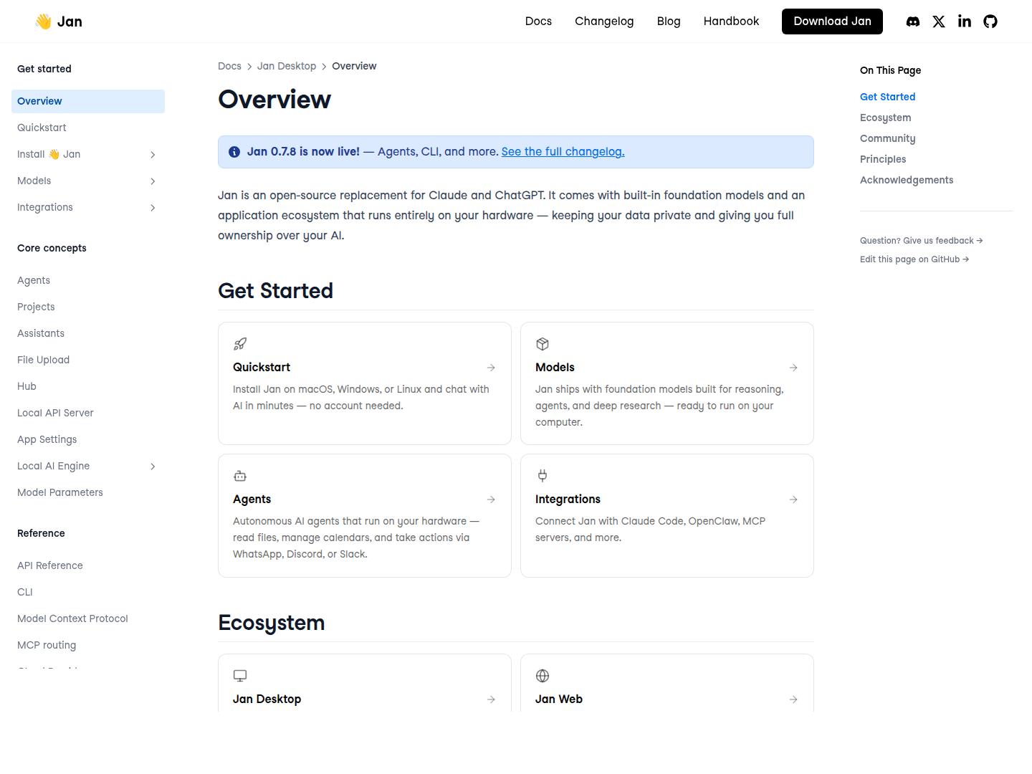Open the LinkedIn icon in header

click(x=965, y=21)
